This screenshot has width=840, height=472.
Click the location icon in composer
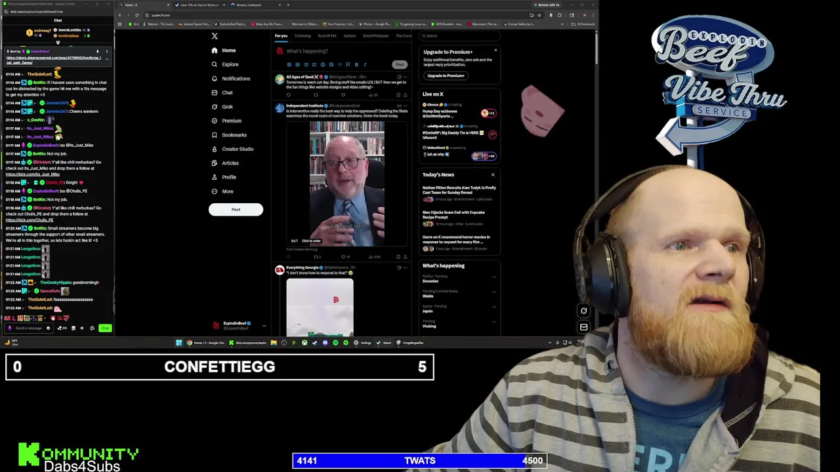(339, 64)
